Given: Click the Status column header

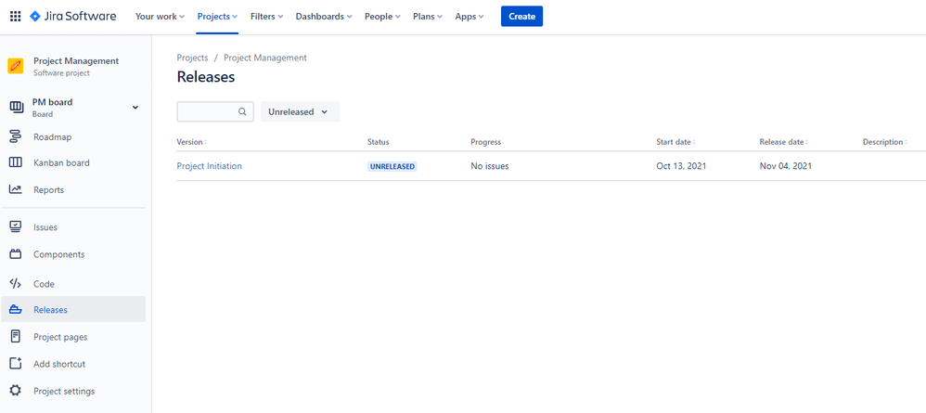Looking at the screenshot, I should pos(378,142).
